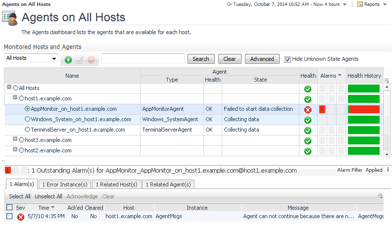Click the green add agent icon

point(68,60)
